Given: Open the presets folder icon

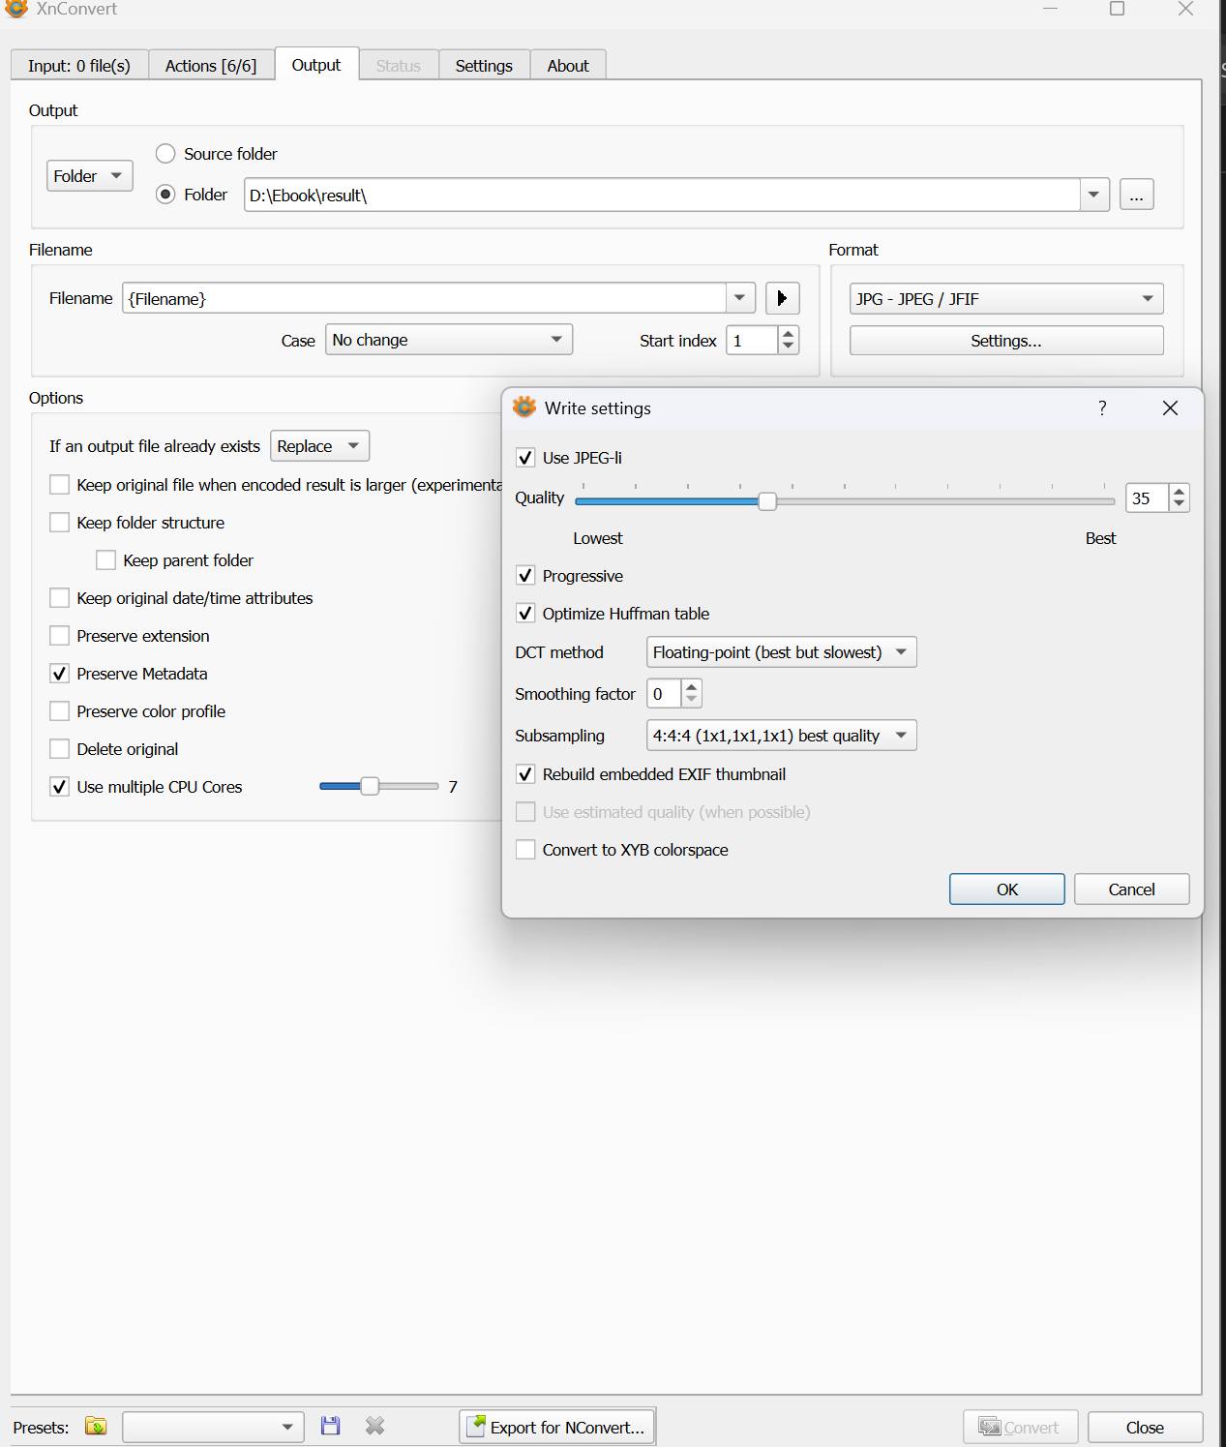Looking at the screenshot, I should click(x=96, y=1426).
